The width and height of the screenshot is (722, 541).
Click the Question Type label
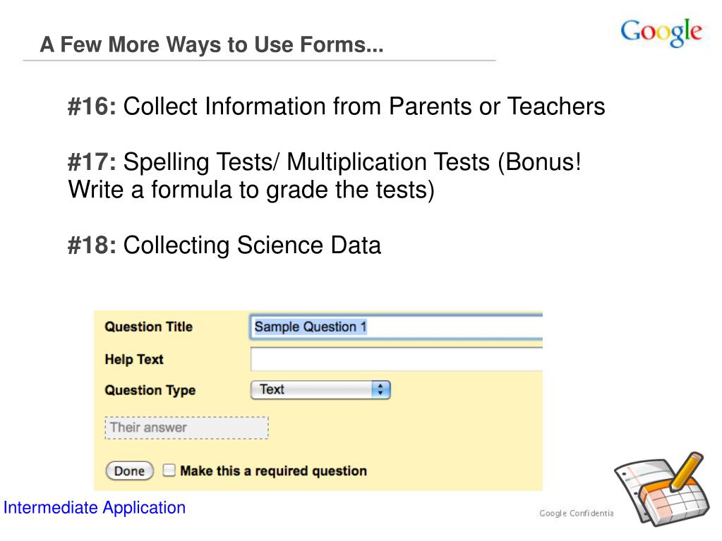[x=150, y=390]
